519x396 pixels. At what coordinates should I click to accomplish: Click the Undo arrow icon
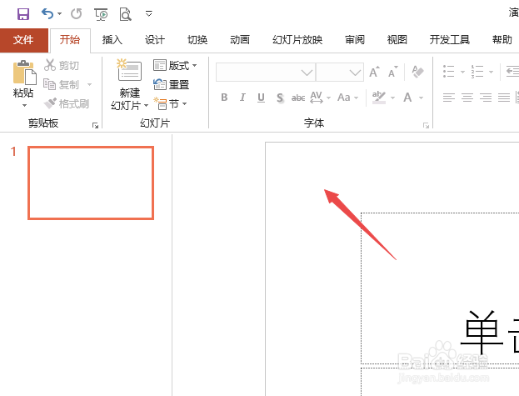pos(47,14)
